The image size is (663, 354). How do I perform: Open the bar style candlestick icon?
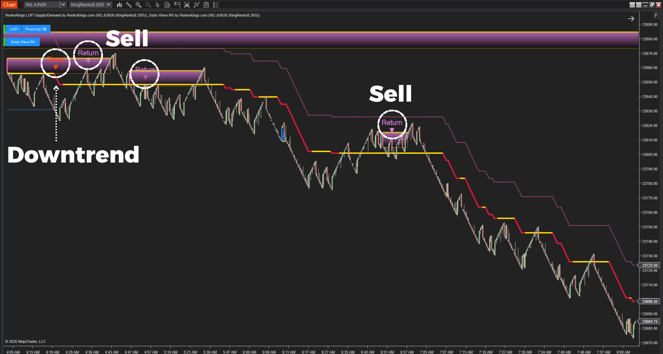point(119,5)
